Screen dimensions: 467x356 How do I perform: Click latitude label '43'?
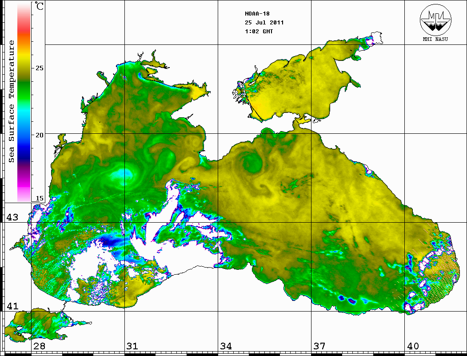pos(12,217)
